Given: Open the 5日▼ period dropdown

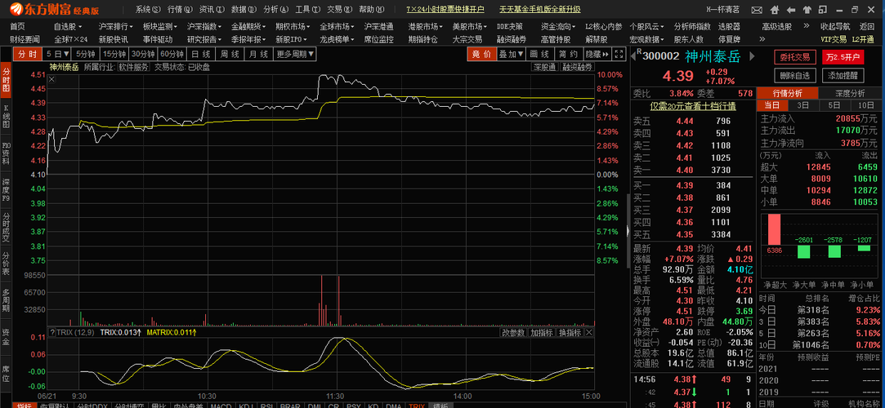Looking at the screenshot, I should tap(57, 54).
